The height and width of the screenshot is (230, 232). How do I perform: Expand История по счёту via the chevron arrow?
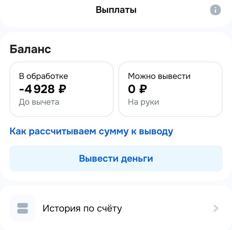216,208
